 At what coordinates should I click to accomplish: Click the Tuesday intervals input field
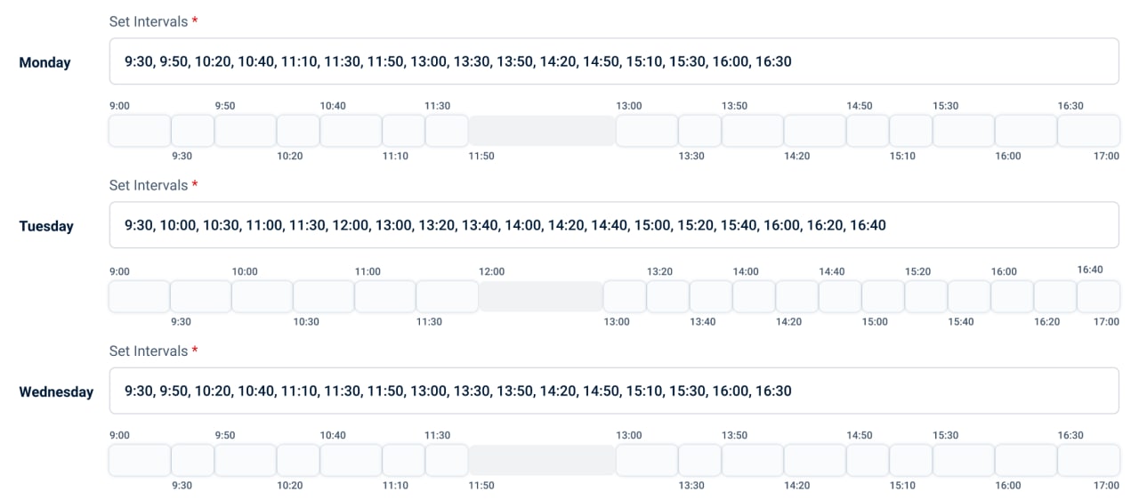click(614, 225)
